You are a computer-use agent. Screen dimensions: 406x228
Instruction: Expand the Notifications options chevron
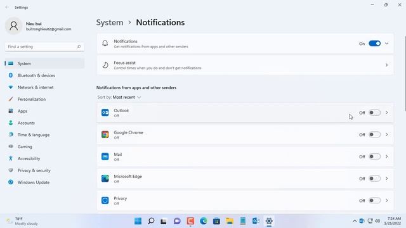(386, 44)
